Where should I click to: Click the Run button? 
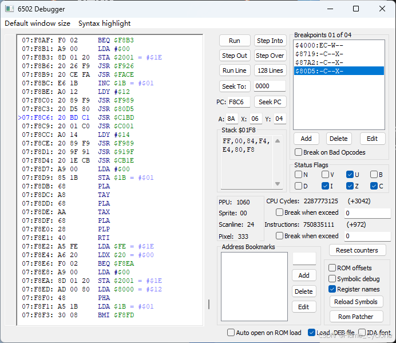click(235, 41)
